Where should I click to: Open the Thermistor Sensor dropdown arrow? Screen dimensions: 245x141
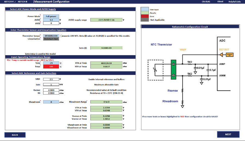tap(60, 36)
